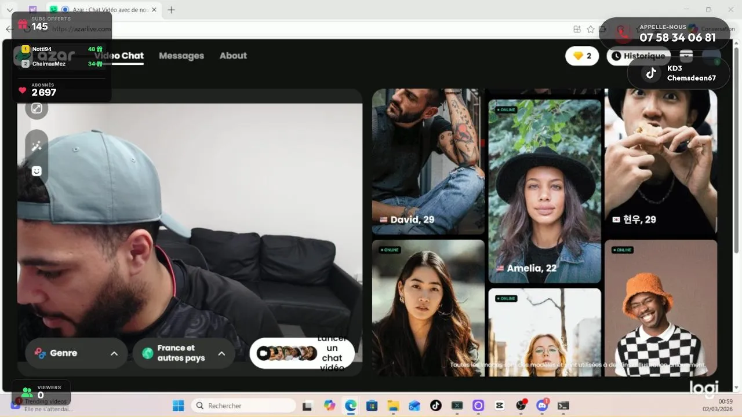Open a new browser tab
The width and height of the screenshot is (742, 417).
171,10
